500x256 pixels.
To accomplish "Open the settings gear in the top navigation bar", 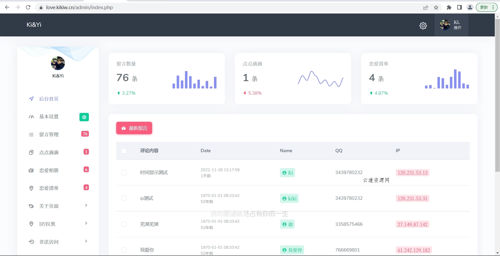I will click(x=423, y=26).
